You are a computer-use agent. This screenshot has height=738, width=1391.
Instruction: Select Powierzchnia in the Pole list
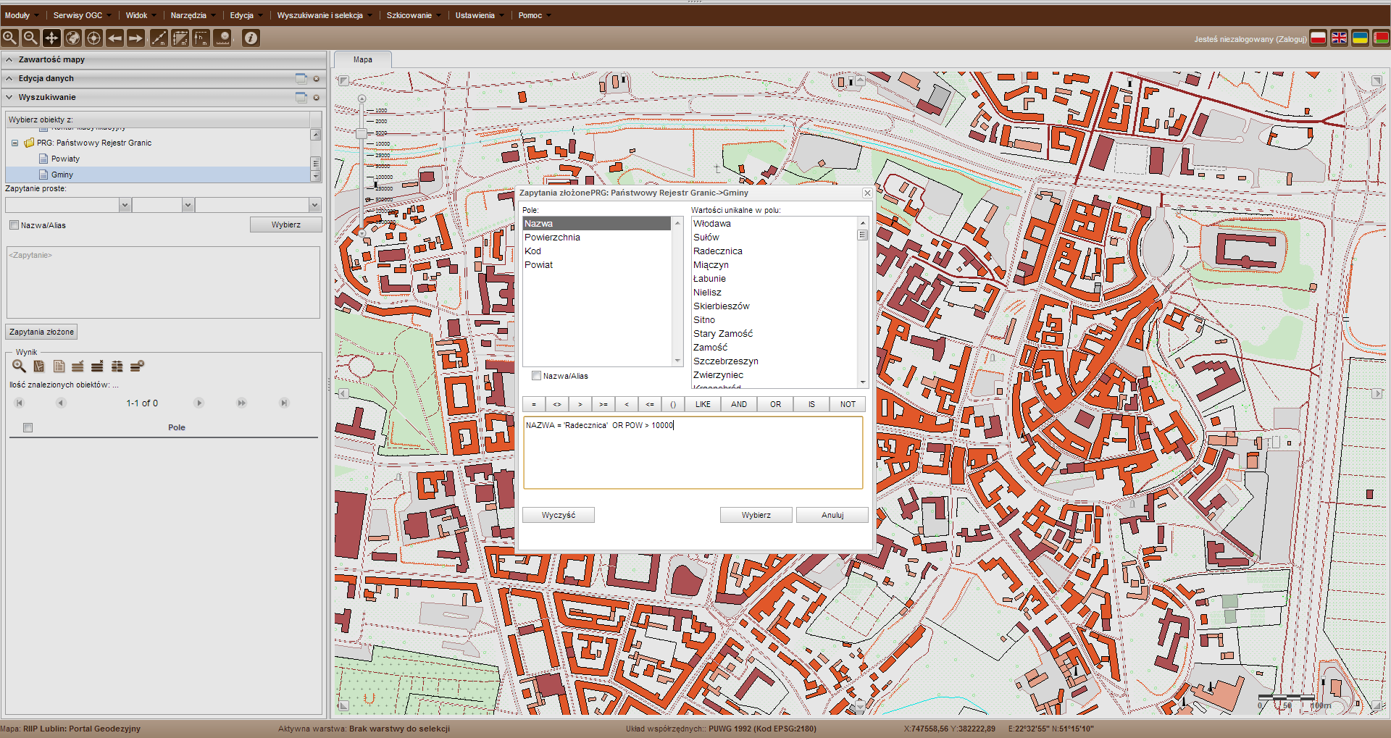point(597,238)
